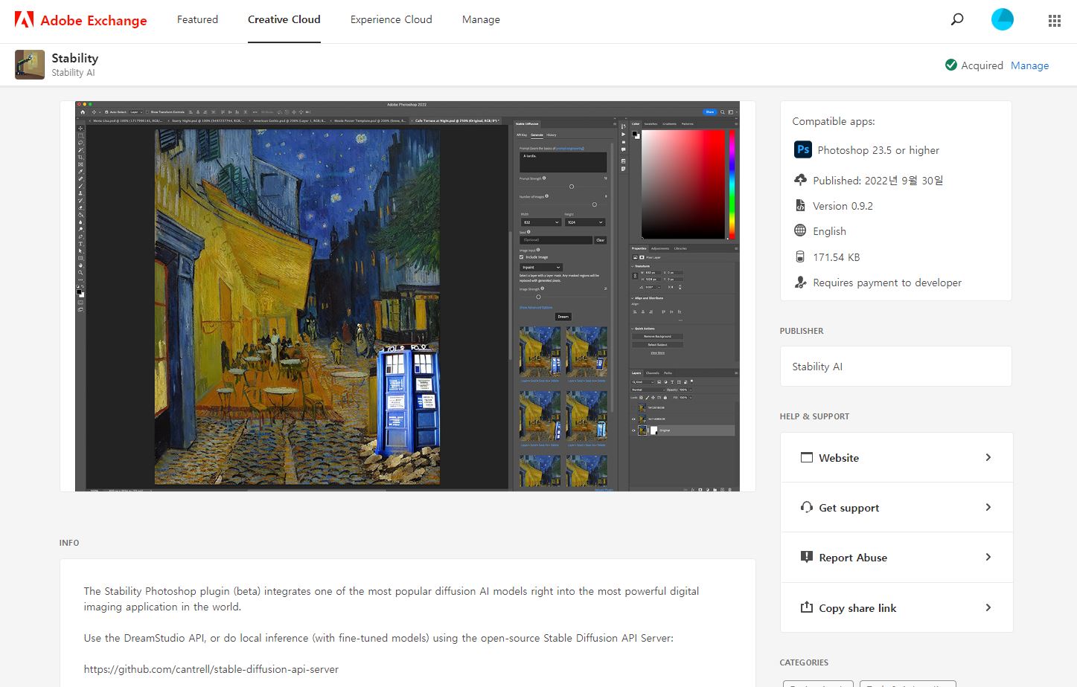
Task: Open the Stability AI publisher card
Action: (x=895, y=366)
